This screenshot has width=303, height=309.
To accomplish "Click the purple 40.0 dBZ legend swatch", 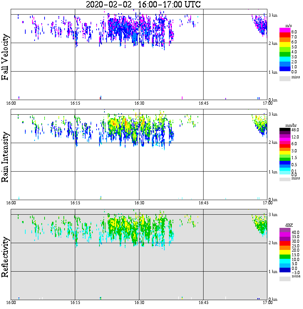I will [285, 230].
